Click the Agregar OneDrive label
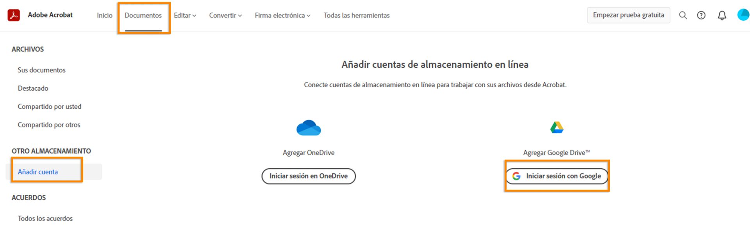 (x=309, y=153)
